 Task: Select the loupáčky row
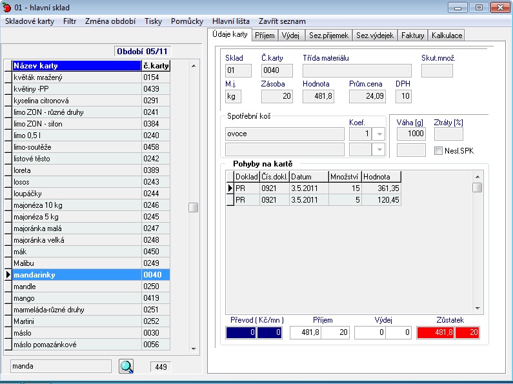click(91, 194)
